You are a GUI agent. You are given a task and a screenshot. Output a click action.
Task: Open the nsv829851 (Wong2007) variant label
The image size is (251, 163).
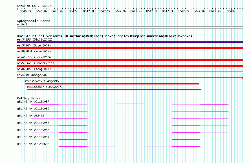[34, 51]
